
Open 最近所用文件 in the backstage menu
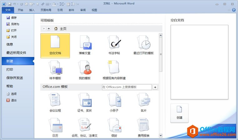pyautogui.click(x=16, y=53)
